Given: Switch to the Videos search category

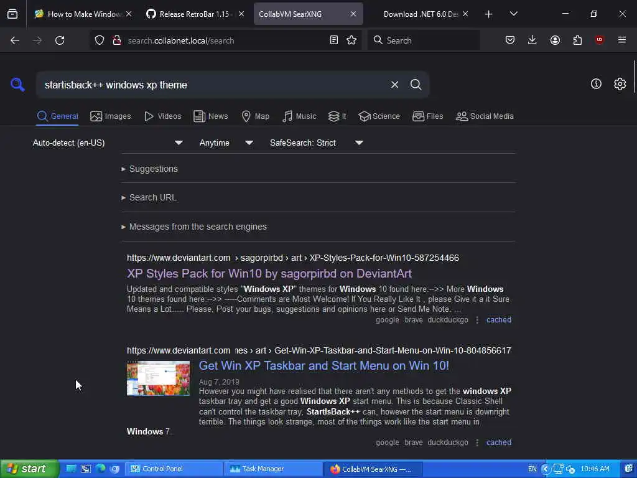Looking at the screenshot, I should (163, 116).
